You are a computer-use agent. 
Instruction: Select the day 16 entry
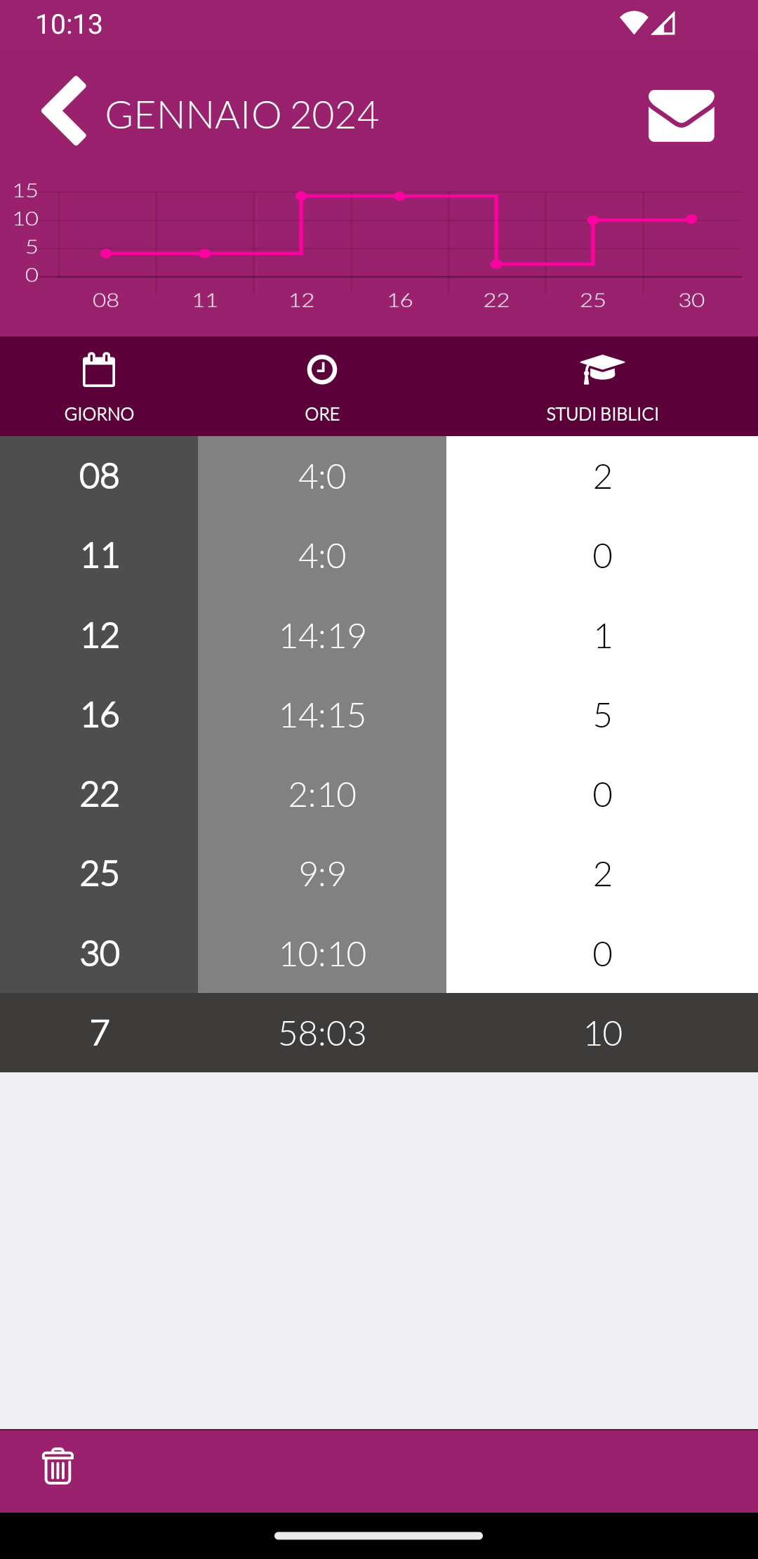click(x=99, y=715)
